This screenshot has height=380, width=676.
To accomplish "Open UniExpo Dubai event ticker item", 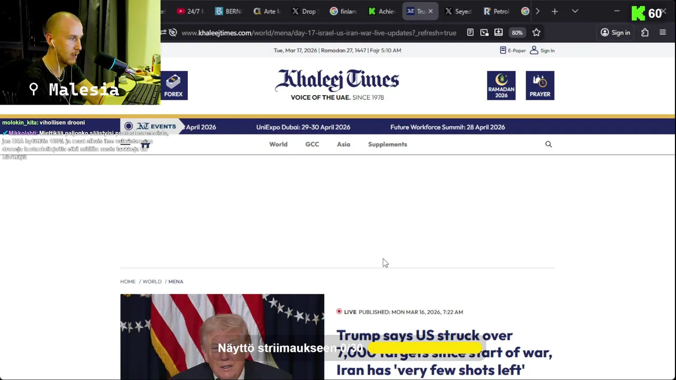I will [x=303, y=127].
